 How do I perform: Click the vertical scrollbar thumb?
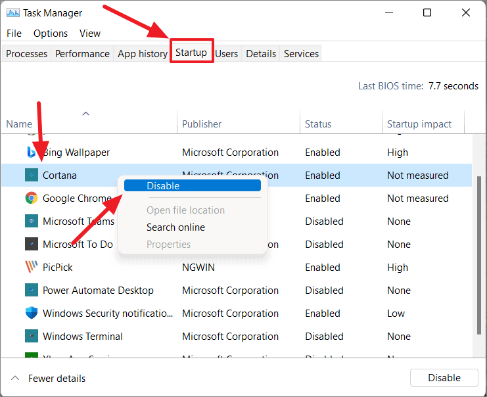pyautogui.click(x=480, y=255)
